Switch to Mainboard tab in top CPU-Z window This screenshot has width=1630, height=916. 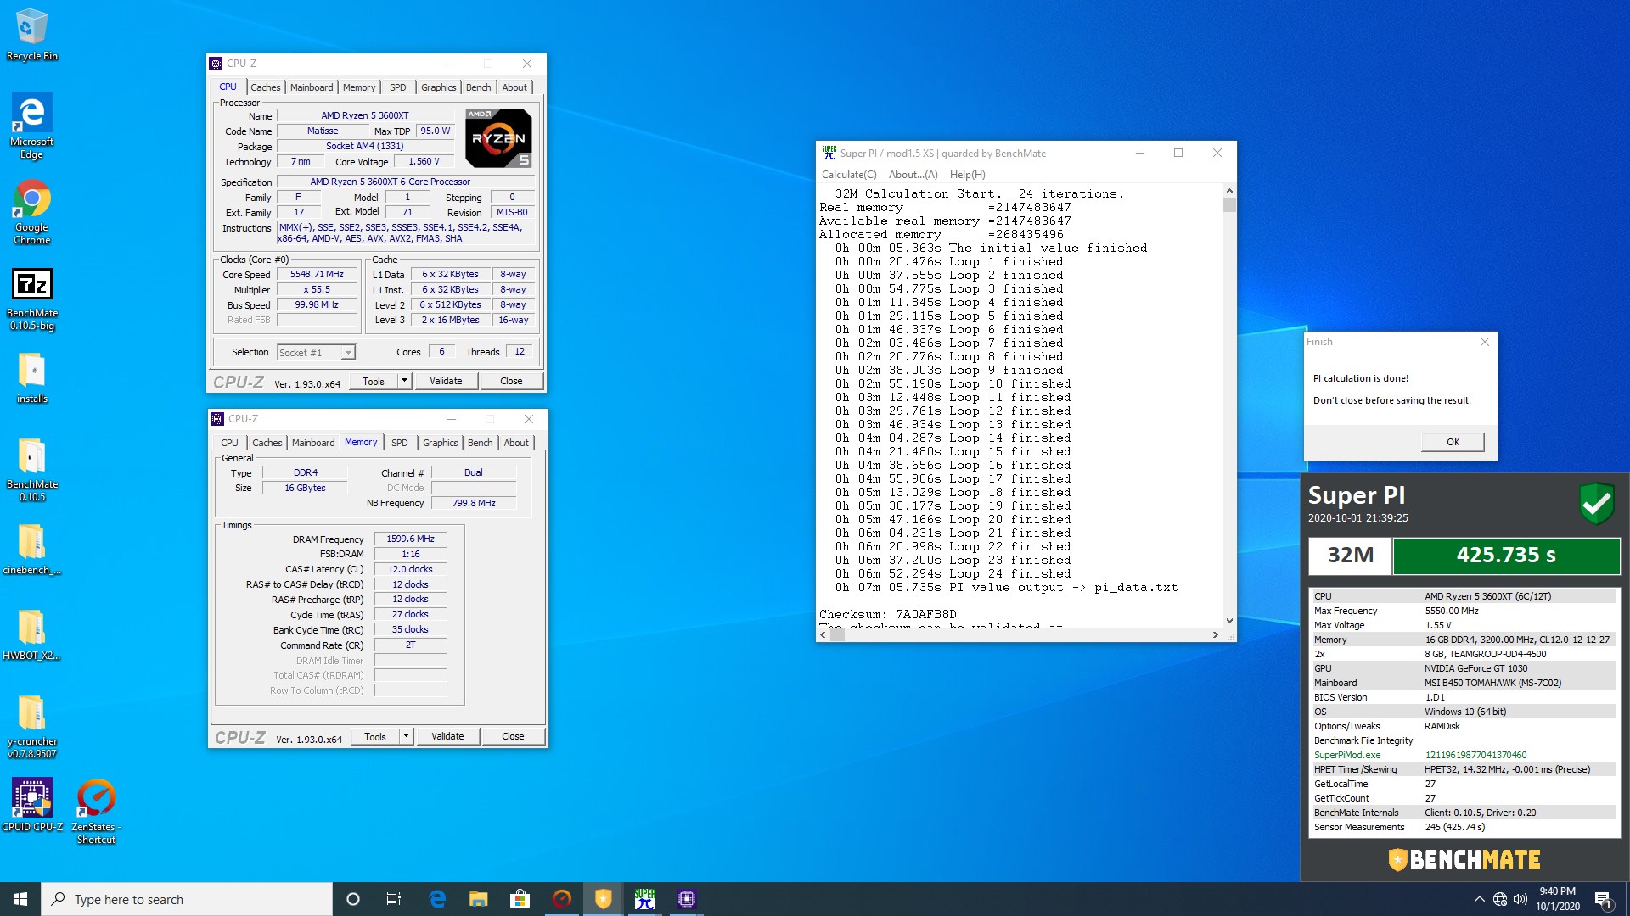pos(312,87)
